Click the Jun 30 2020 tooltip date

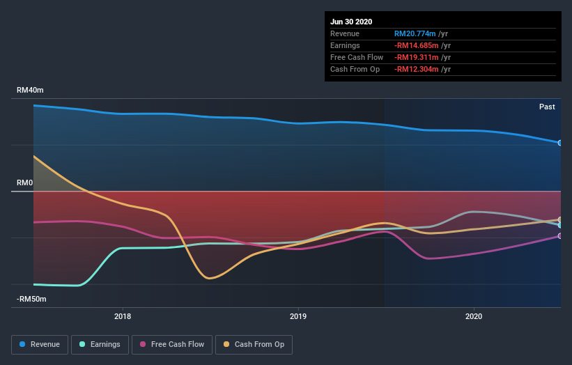tap(351, 22)
